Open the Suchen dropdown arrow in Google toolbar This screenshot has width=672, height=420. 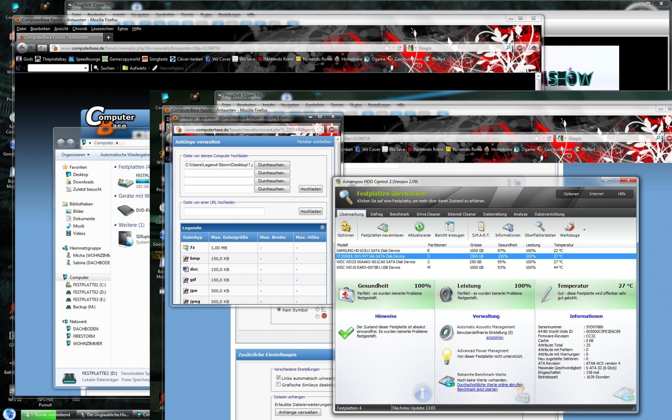click(117, 68)
